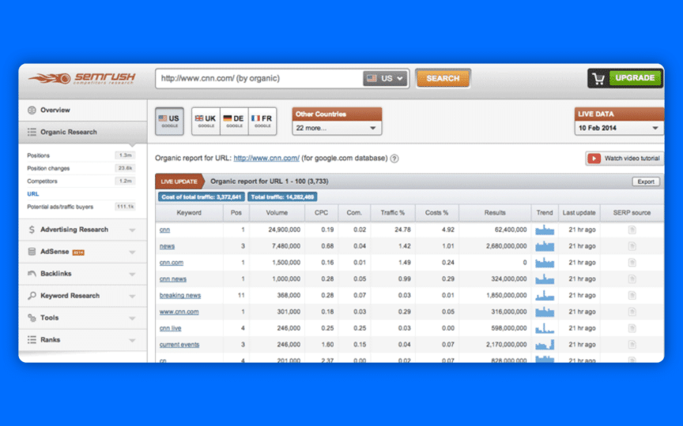Expand the Tools section
The image size is (683, 426).
click(x=133, y=318)
